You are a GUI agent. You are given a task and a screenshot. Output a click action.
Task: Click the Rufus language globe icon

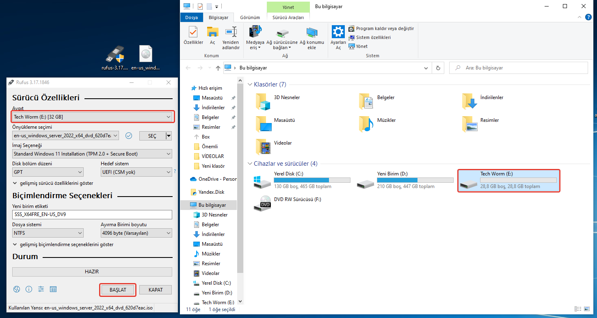(17, 289)
